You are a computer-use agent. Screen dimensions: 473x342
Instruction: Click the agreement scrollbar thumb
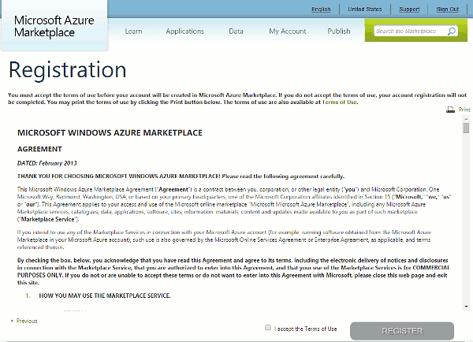click(466, 128)
